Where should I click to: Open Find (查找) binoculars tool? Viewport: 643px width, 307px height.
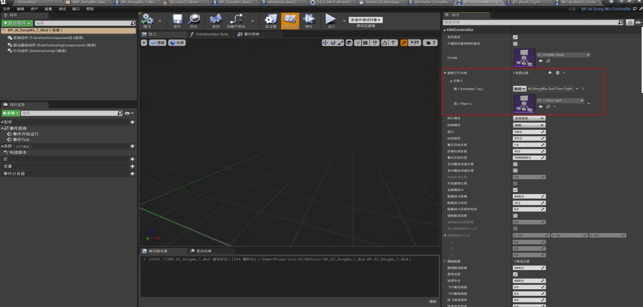coord(216,20)
